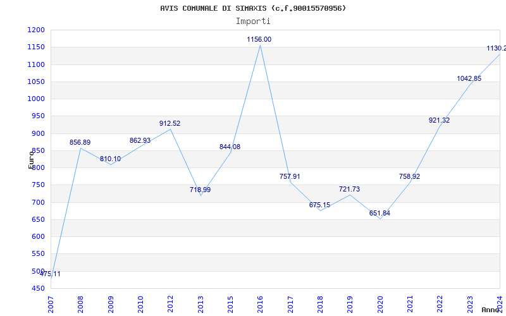Click the x-axis year 2010
Screen dimensions: 506x316
click(x=140, y=305)
